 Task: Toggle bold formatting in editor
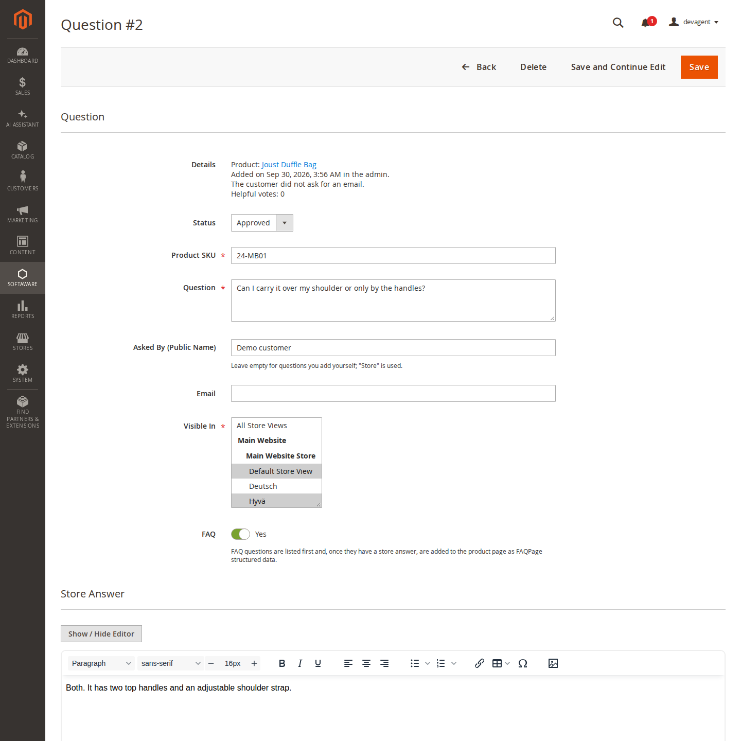coord(282,663)
